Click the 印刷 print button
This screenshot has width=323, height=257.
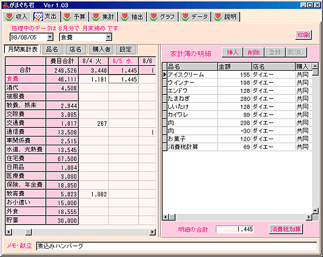click(303, 35)
